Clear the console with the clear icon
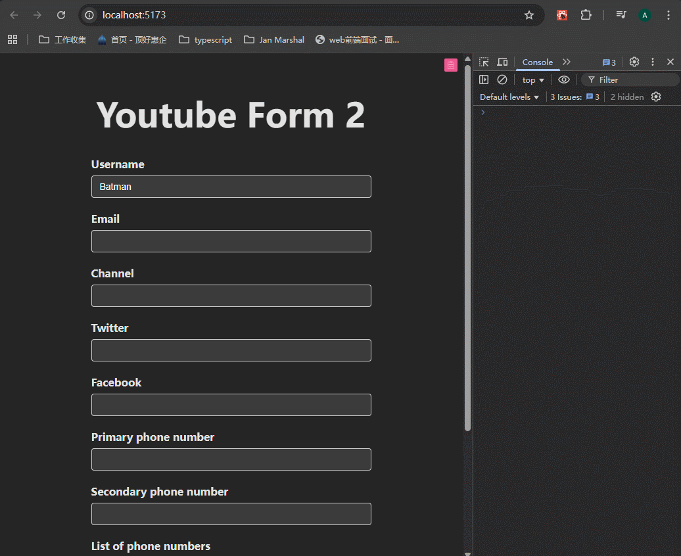Screen dimensions: 681x556 pos(502,80)
